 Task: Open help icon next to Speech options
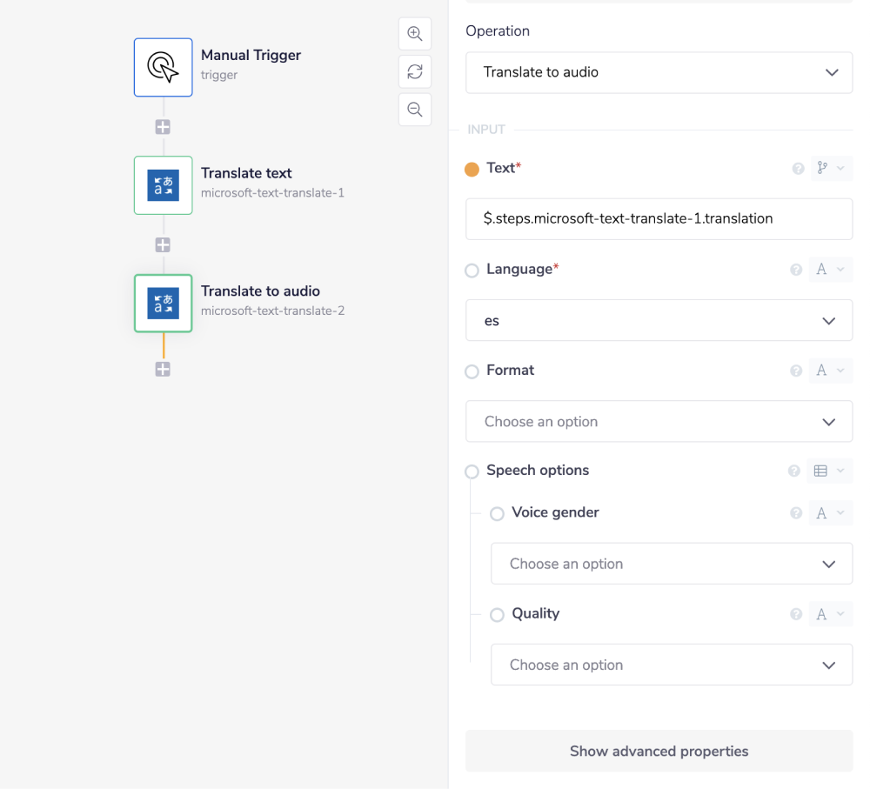click(x=793, y=471)
